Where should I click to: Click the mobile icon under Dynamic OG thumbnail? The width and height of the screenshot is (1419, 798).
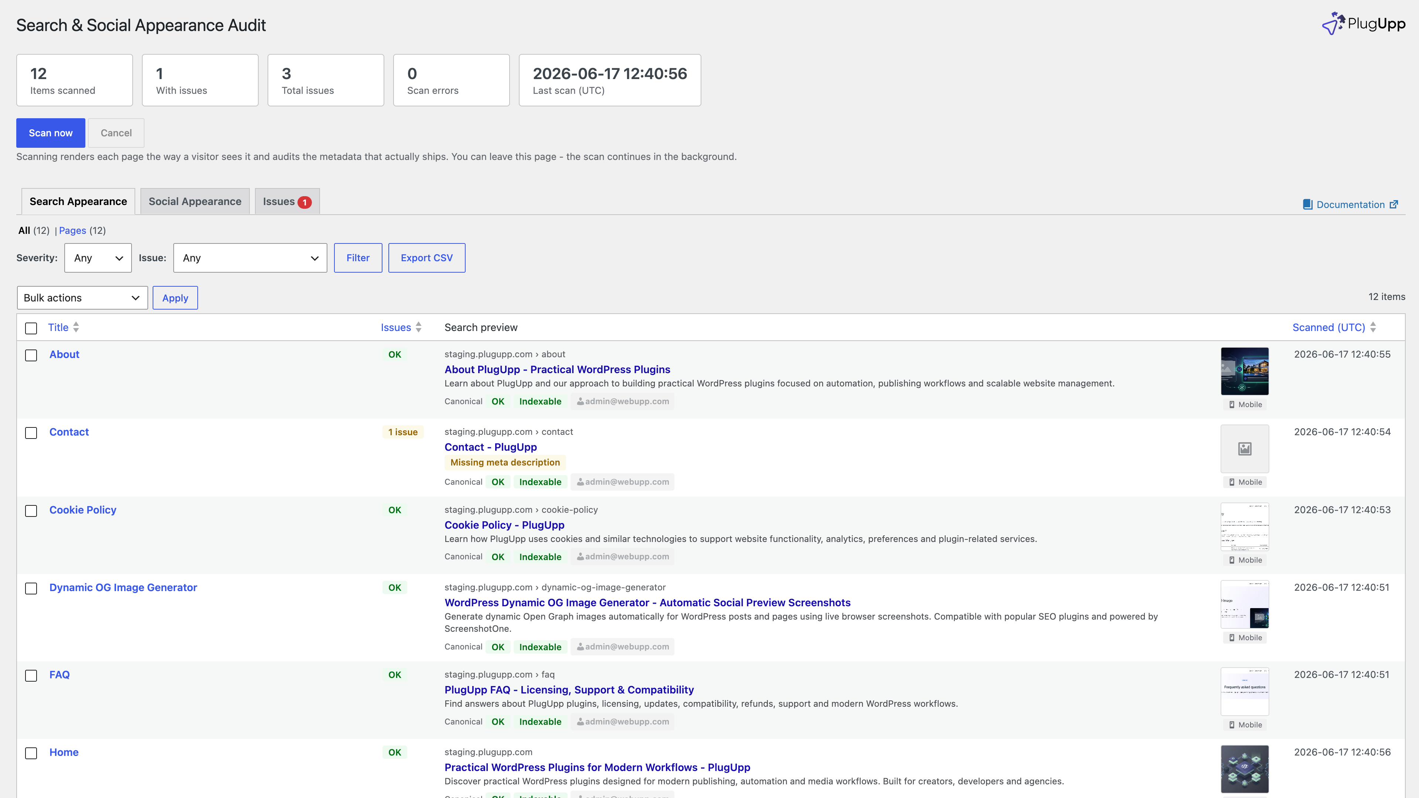click(1232, 638)
